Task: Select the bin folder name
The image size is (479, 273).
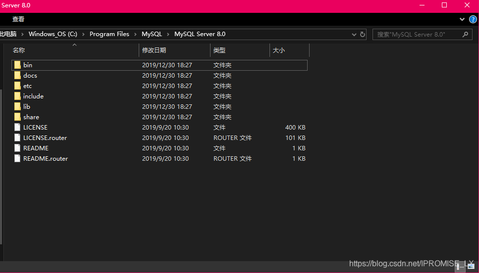Action: [28, 65]
